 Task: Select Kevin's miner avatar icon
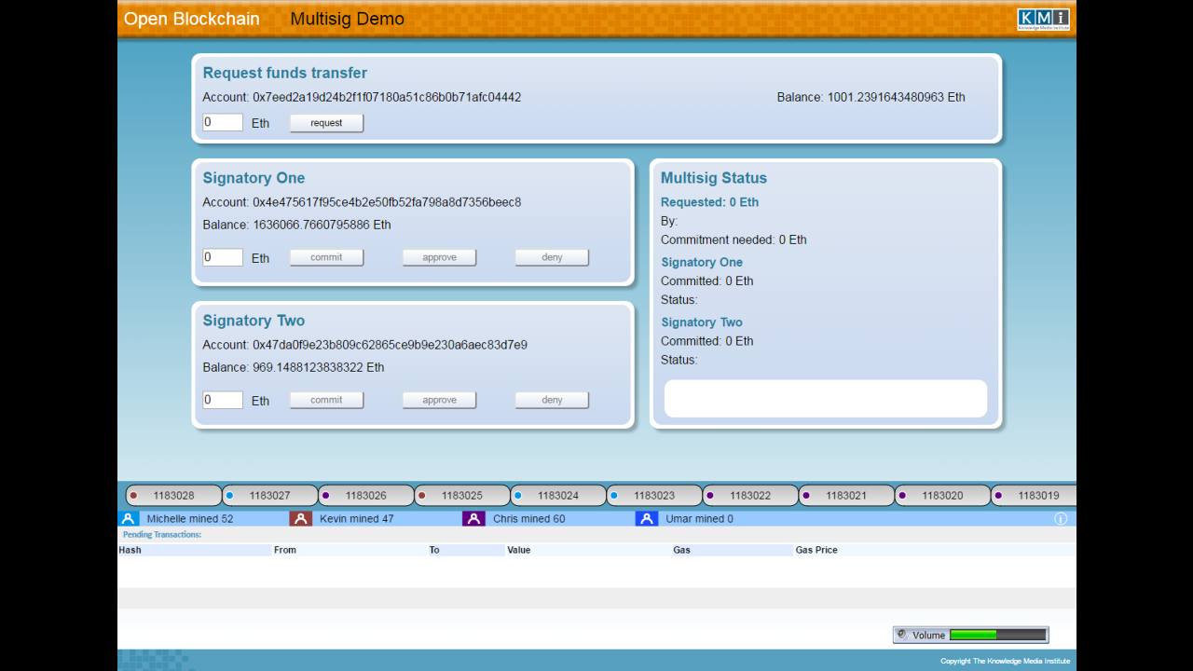[300, 518]
